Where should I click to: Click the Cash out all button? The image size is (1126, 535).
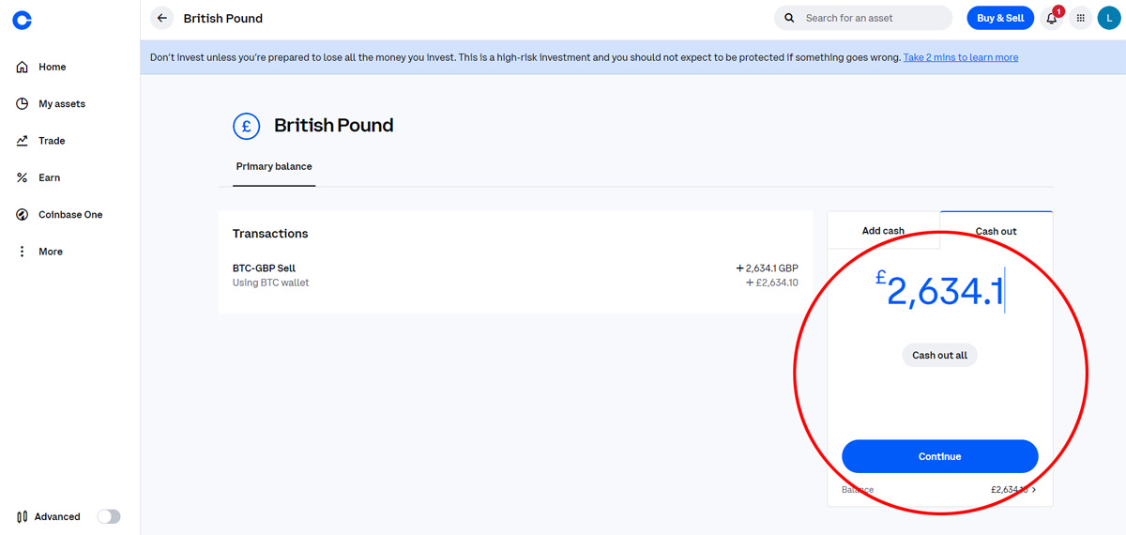point(940,355)
